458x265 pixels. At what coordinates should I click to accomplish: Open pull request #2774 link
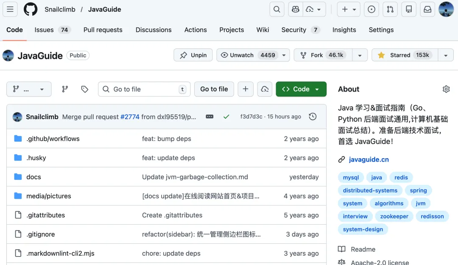click(130, 117)
